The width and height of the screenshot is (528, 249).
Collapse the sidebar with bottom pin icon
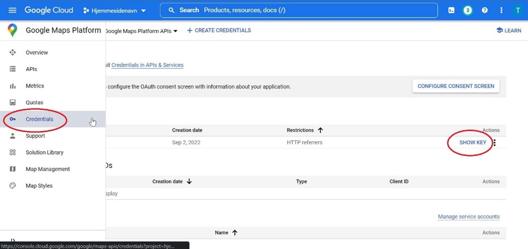pos(13,240)
